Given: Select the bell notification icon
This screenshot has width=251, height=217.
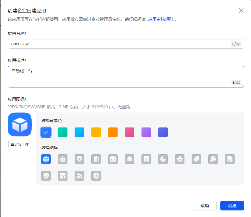Looking at the screenshot, I should click(x=130, y=159).
